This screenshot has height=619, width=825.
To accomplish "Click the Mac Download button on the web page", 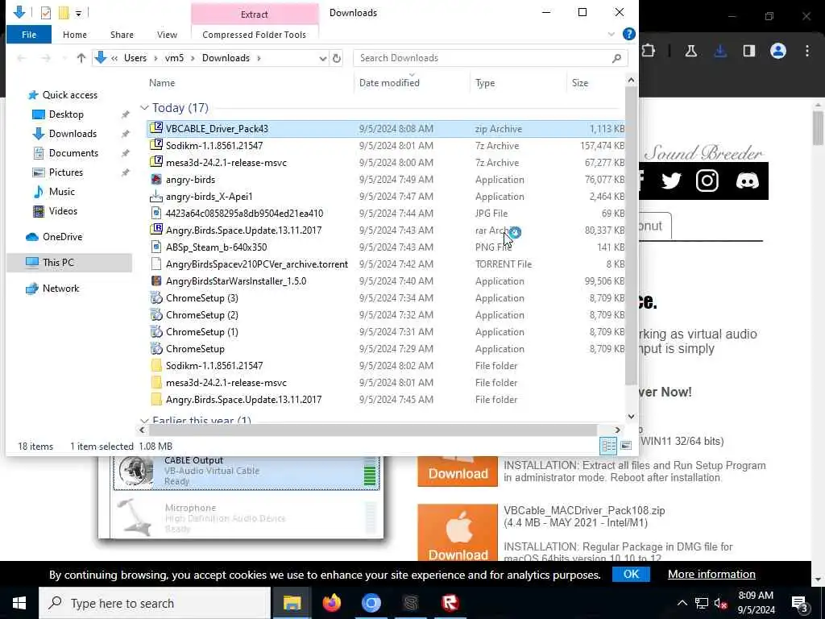I will [458, 533].
